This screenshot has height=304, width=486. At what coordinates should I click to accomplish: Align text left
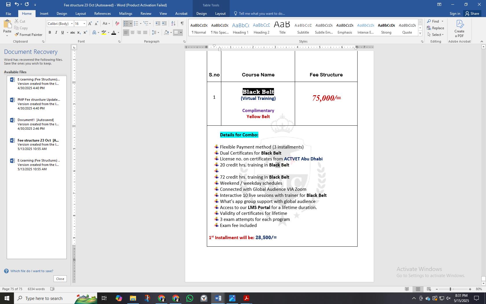[126, 32]
